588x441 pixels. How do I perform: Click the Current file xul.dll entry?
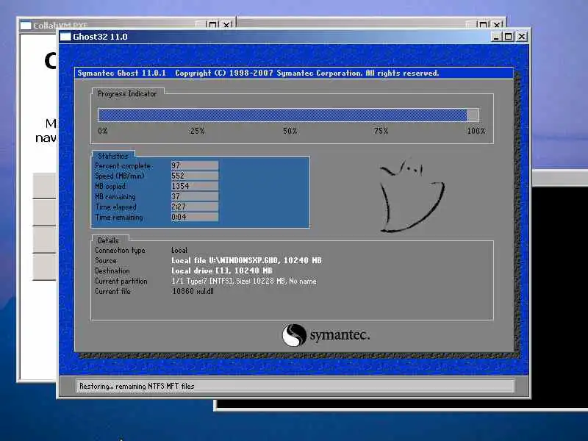(193, 291)
